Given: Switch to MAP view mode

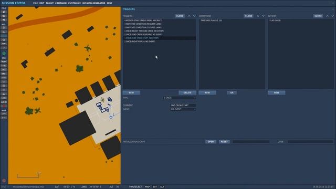Looking at the screenshot, I should (147, 187).
